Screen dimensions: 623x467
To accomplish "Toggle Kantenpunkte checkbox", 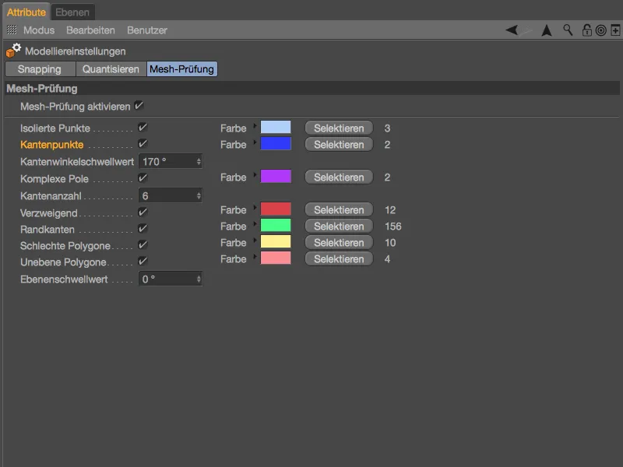I will 143,144.
